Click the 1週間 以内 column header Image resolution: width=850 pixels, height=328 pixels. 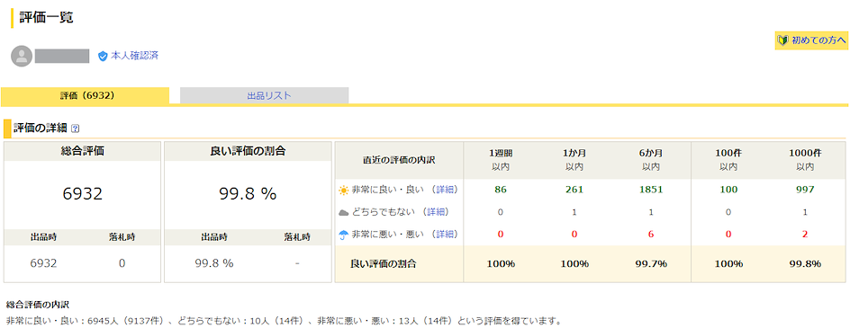[x=500, y=160]
